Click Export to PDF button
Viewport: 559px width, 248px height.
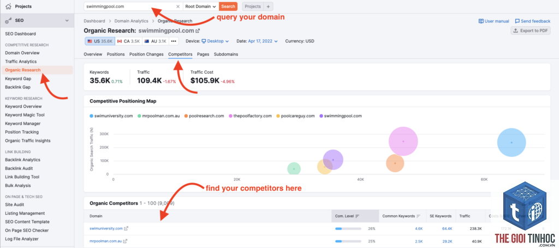tap(531, 31)
